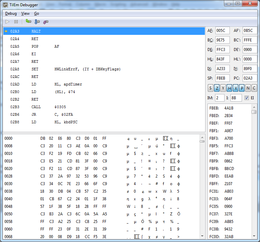This screenshot has height=242, width=260.
Task: Click the blue Step Over icon
Action: 37,22
